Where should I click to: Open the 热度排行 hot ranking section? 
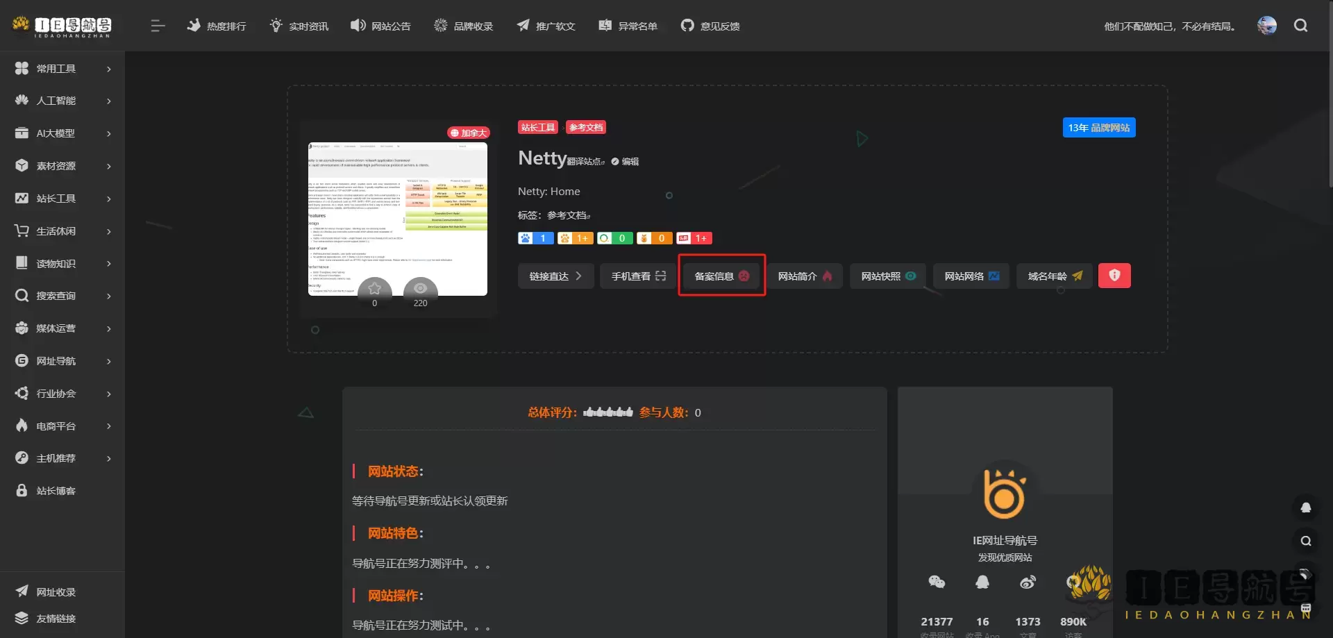tap(217, 26)
